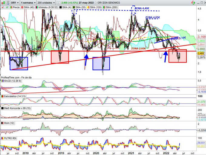
Task: Click the Ichimoku (9 26 52) color swatch
Action: coord(37,7)
